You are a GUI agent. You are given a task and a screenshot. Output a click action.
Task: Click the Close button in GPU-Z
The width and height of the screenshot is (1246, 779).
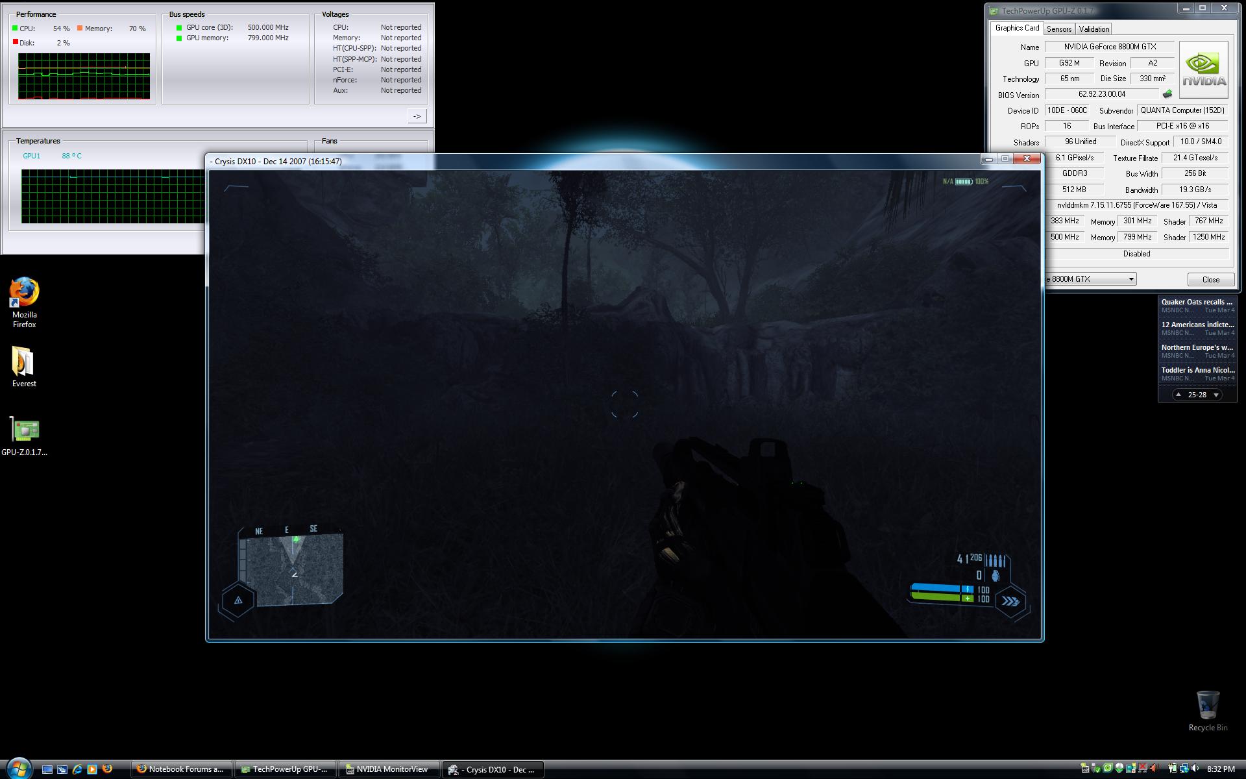click(x=1210, y=279)
